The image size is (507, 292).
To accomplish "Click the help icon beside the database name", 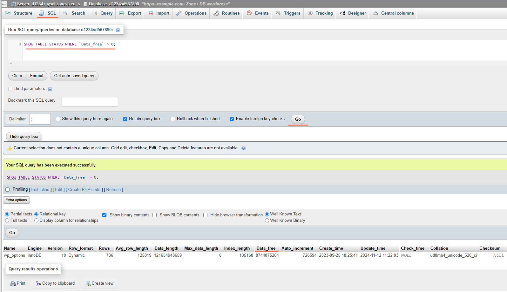I will tap(118, 30).
